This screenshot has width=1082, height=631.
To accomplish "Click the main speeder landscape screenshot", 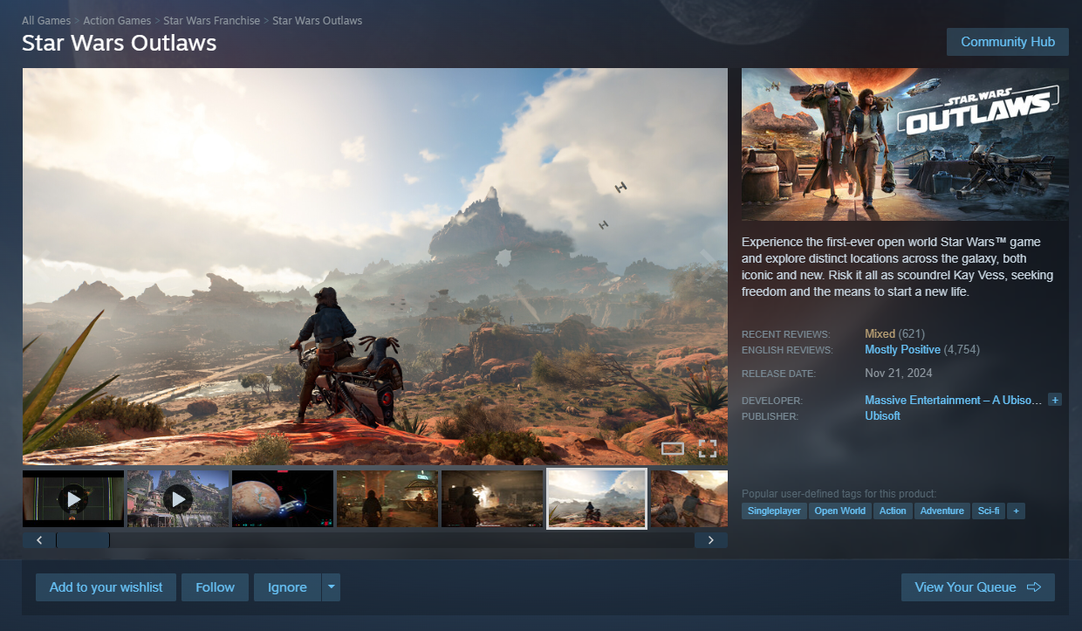I will 375,266.
